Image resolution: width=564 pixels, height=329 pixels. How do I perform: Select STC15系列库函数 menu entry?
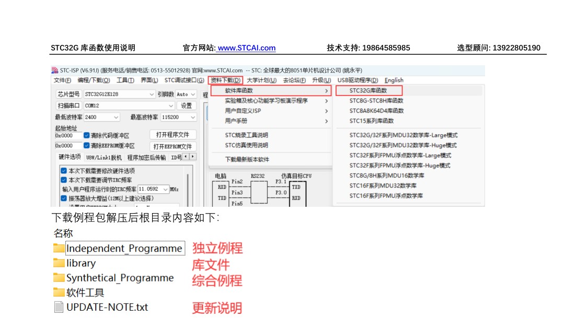pyautogui.click(x=372, y=121)
